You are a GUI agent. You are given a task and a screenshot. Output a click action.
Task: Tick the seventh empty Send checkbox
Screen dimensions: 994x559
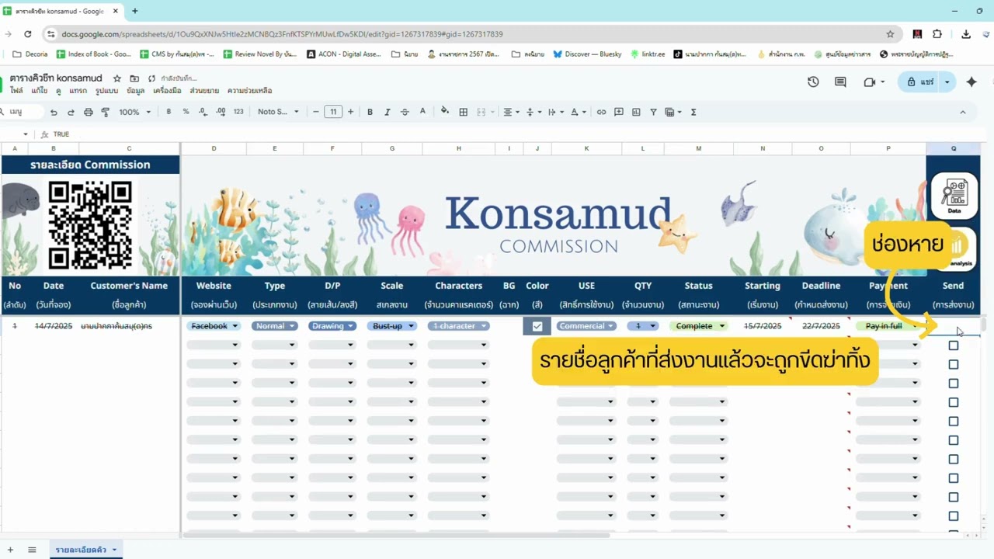(x=954, y=459)
